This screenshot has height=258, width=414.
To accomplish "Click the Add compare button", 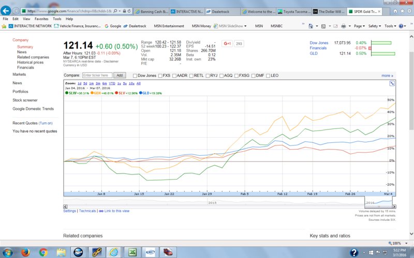I will coord(120,75).
